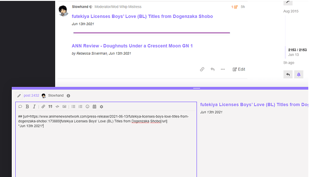Viewport: 311px width, 177px height.
Task: Toggle italic formatting in composer
Action: coord(34,107)
